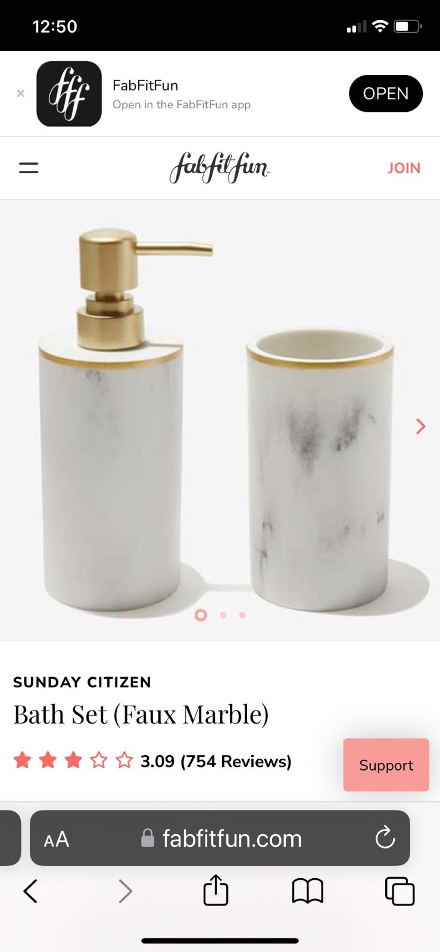
Task: Select the second carousel dot indicator
Action: (223, 615)
